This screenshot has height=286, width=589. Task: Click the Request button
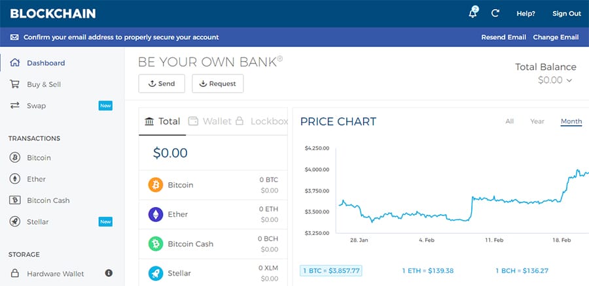[217, 84]
